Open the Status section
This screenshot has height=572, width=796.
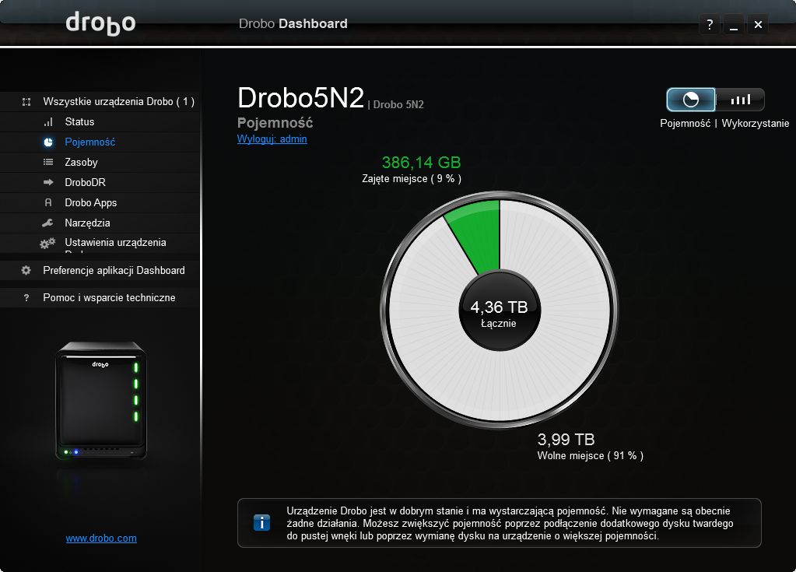pyautogui.click(x=100, y=122)
